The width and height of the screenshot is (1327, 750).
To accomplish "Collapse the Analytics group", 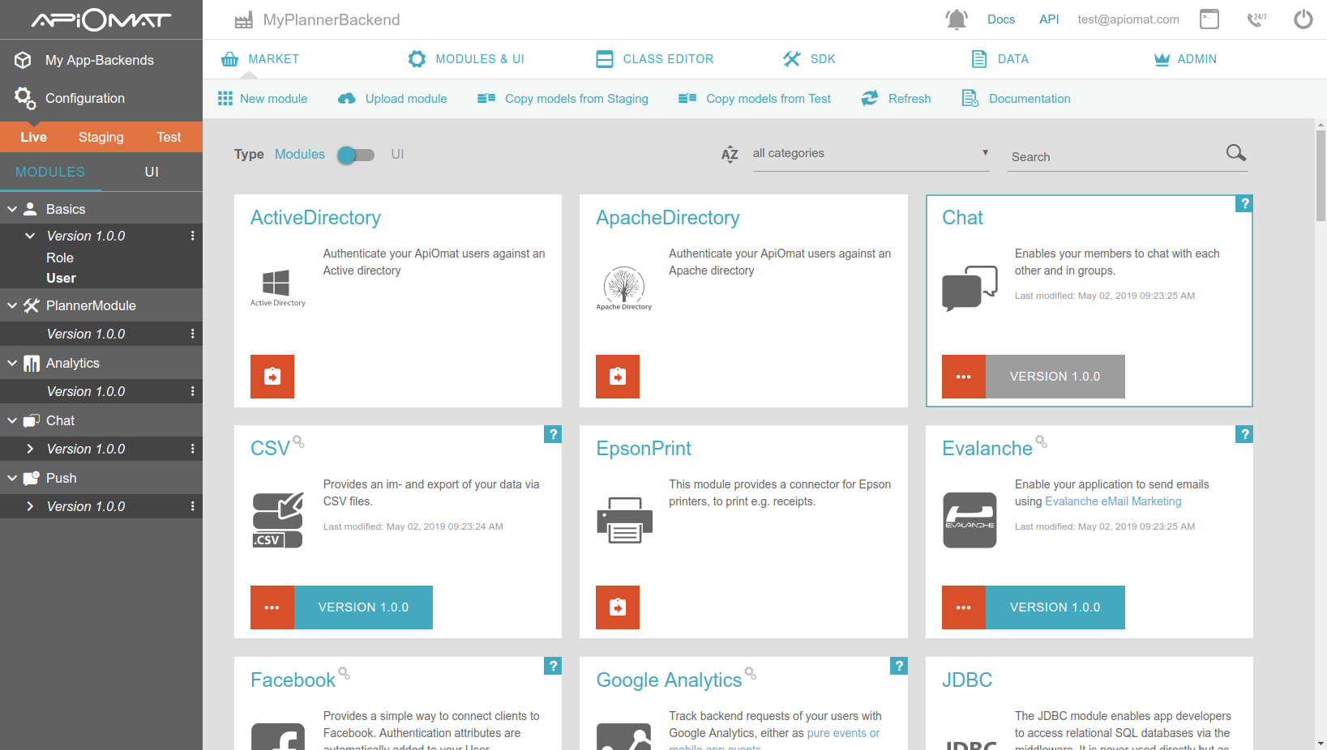I will point(12,363).
